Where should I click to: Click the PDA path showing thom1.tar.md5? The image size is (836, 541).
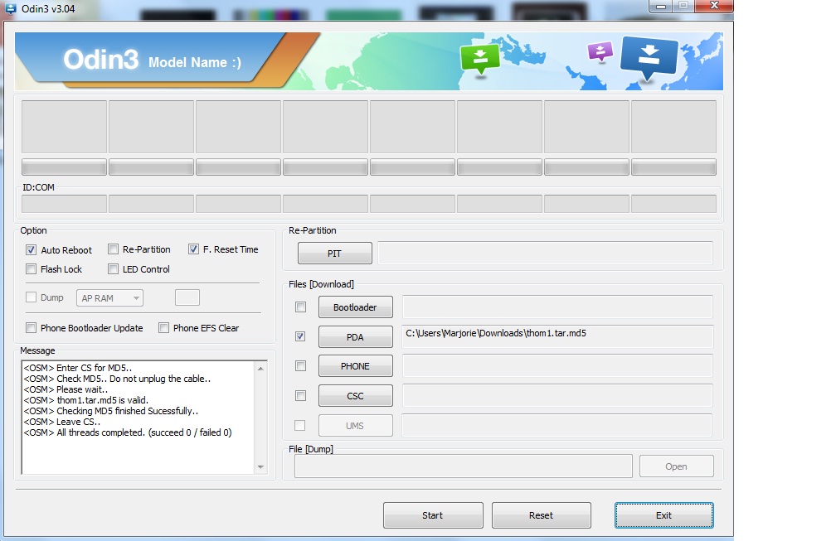[557, 336]
